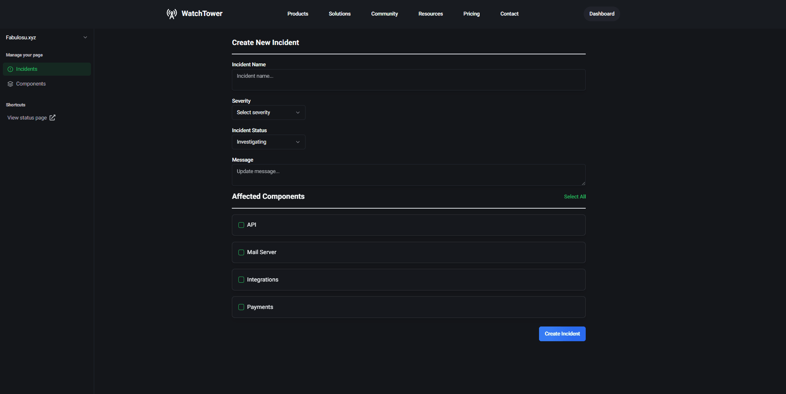The width and height of the screenshot is (786, 394).
Task: Click the Update message textarea
Action: click(408, 174)
